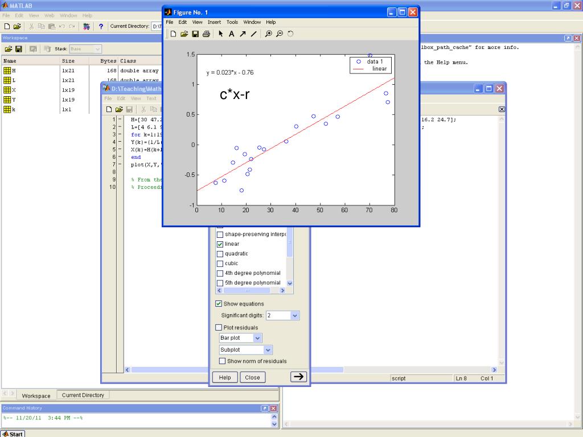The height and width of the screenshot is (437, 583).
Task: Click New file icon in MATLAB toolbar
Action: click(x=7, y=26)
